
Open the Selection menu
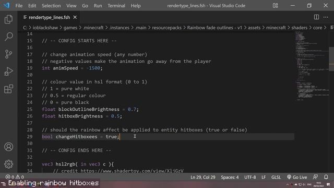click(51, 6)
